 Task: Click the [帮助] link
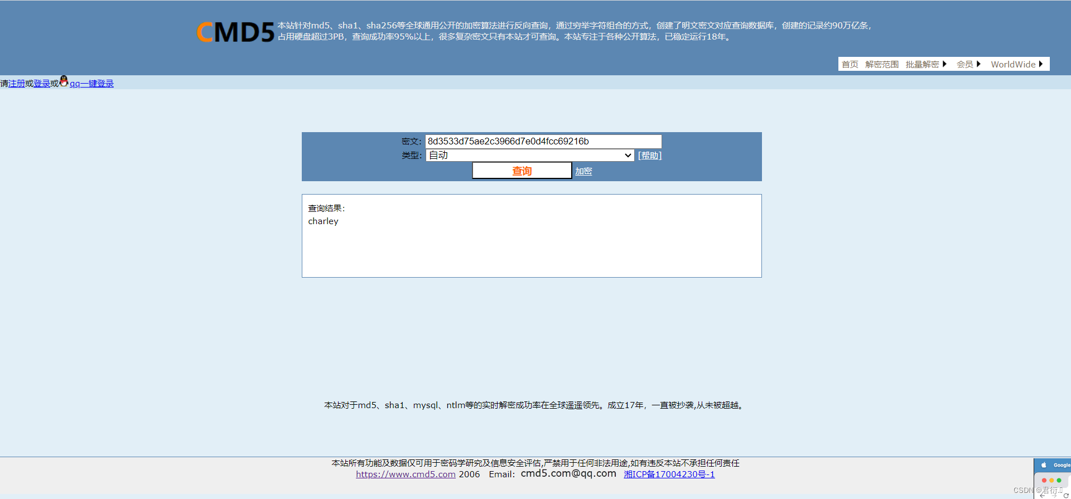click(650, 156)
